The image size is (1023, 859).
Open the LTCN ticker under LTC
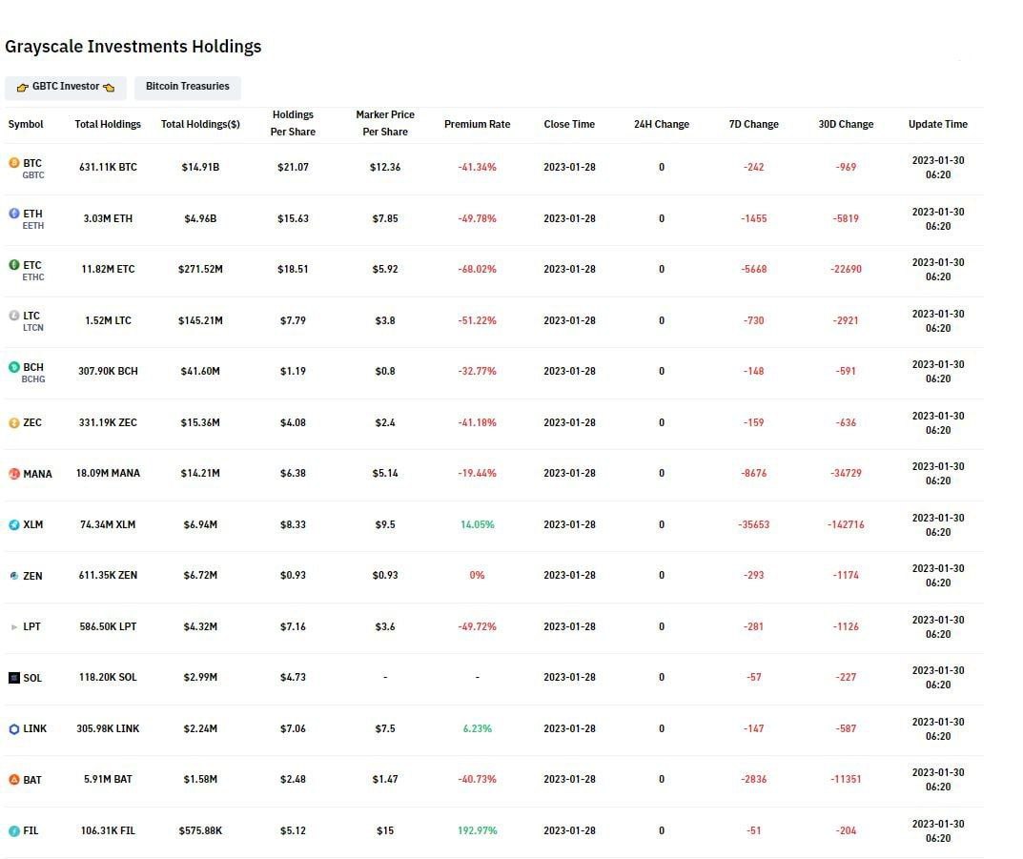pos(33,327)
